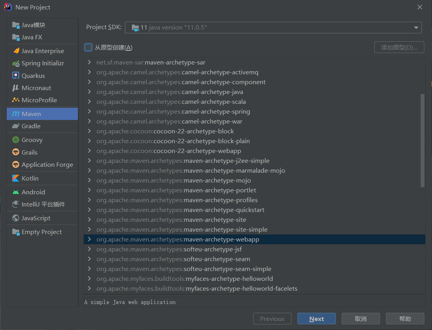Select softeu-archetype-seam-simple row
432x330 pixels.
pyautogui.click(x=254, y=269)
